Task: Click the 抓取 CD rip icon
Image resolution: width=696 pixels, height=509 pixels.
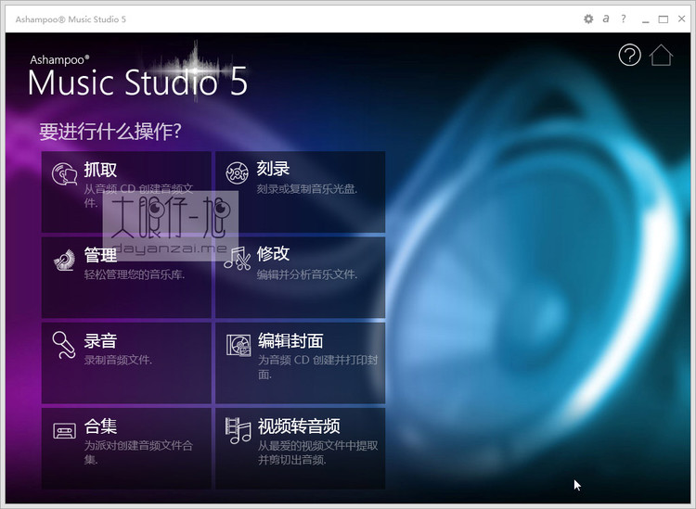Action: (64, 173)
